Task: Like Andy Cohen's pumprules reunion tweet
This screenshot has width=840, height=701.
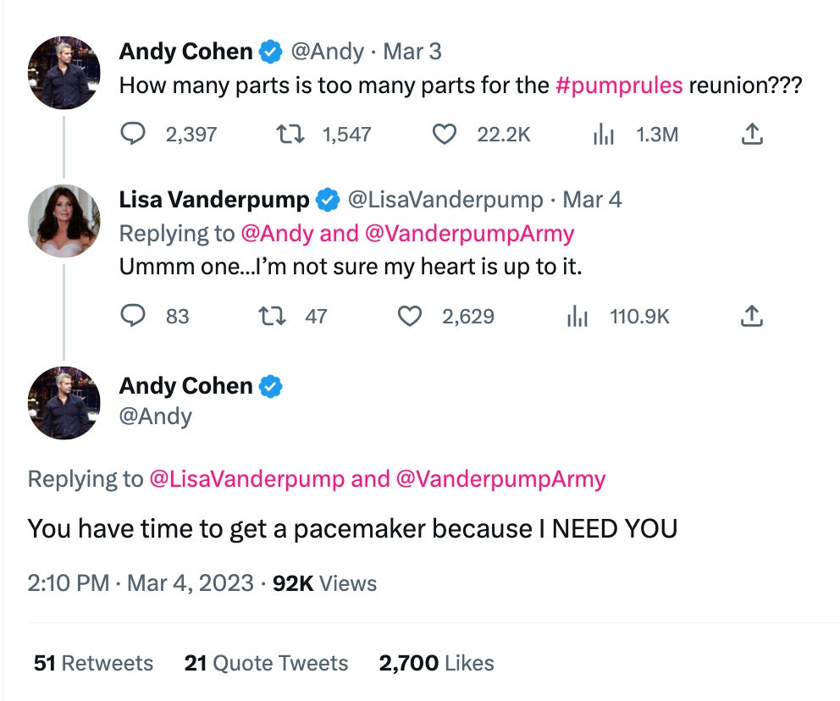Action: pos(445,134)
